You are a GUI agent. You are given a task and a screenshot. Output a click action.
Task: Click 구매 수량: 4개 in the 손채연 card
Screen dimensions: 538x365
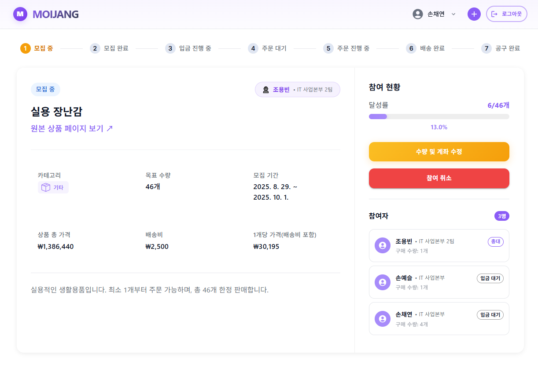coord(412,324)
